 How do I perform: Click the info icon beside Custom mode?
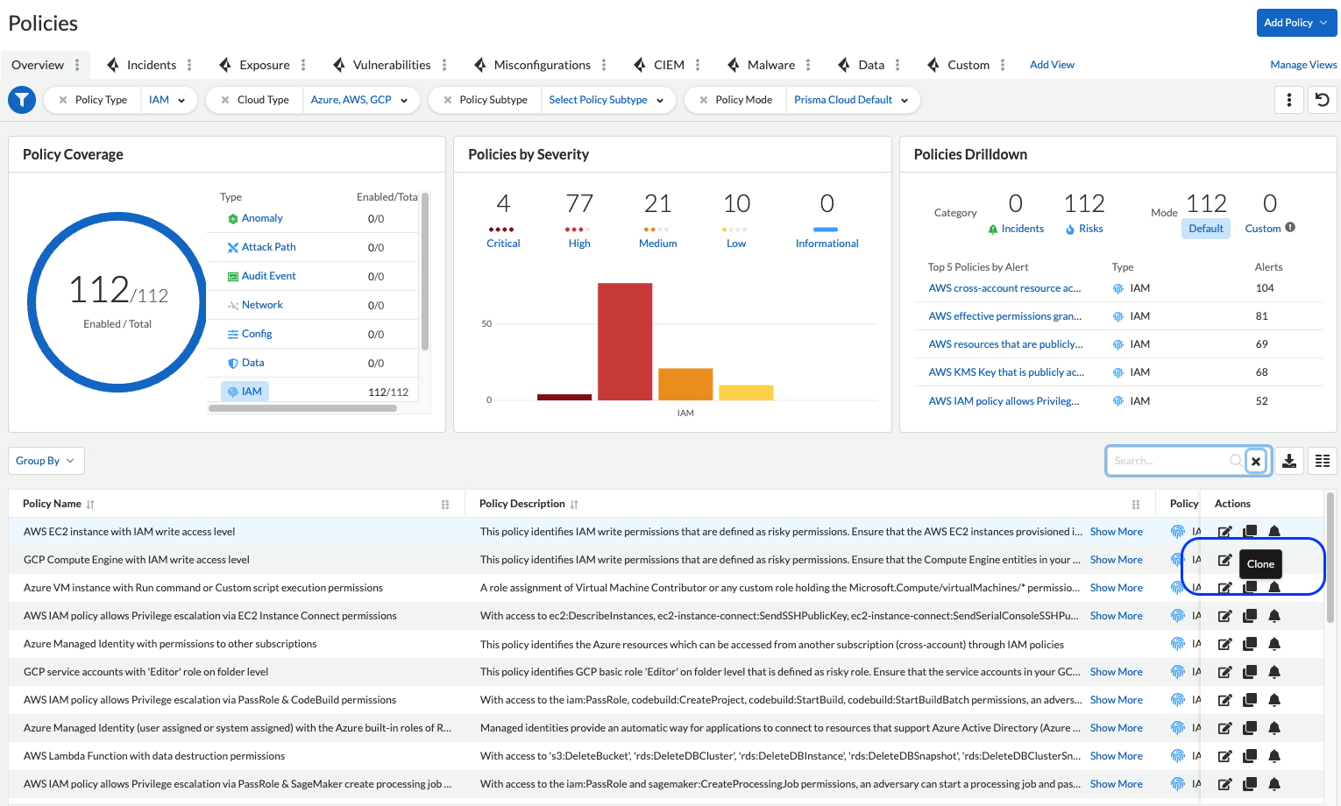[x=1290, y=228]
